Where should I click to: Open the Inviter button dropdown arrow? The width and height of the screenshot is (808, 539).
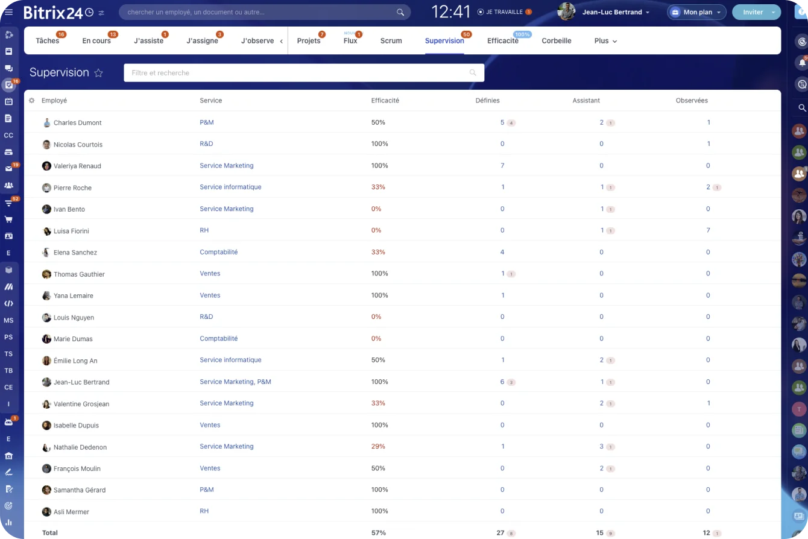click(x=773, y=12)
